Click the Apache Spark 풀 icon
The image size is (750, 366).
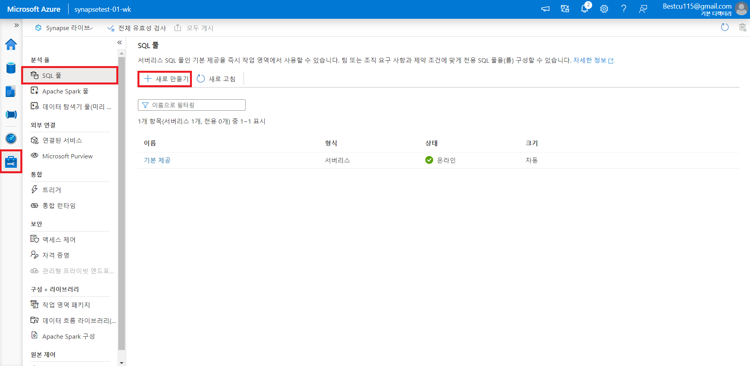[x=34, y=91]
